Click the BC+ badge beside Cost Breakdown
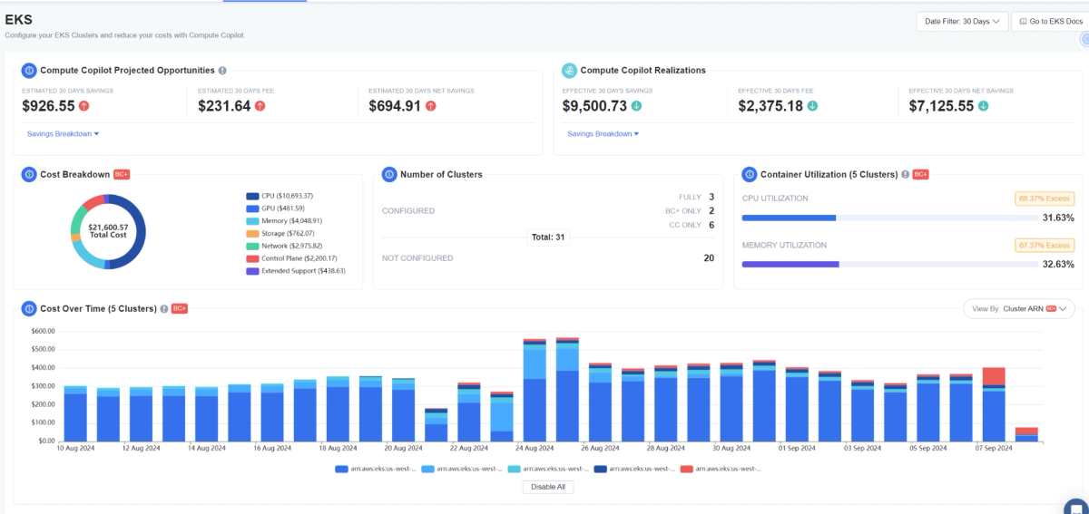 point(122,174)
